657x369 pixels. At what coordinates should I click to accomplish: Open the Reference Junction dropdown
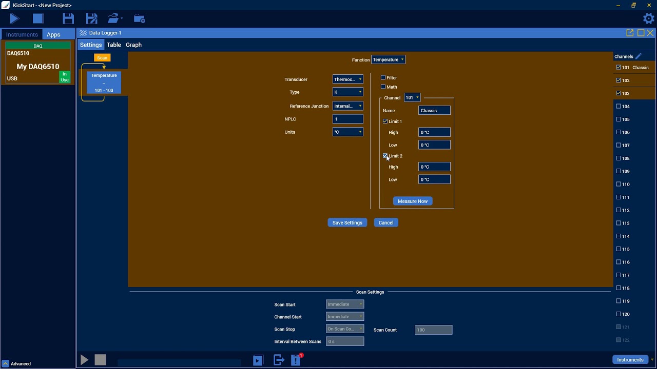(348, 106)
